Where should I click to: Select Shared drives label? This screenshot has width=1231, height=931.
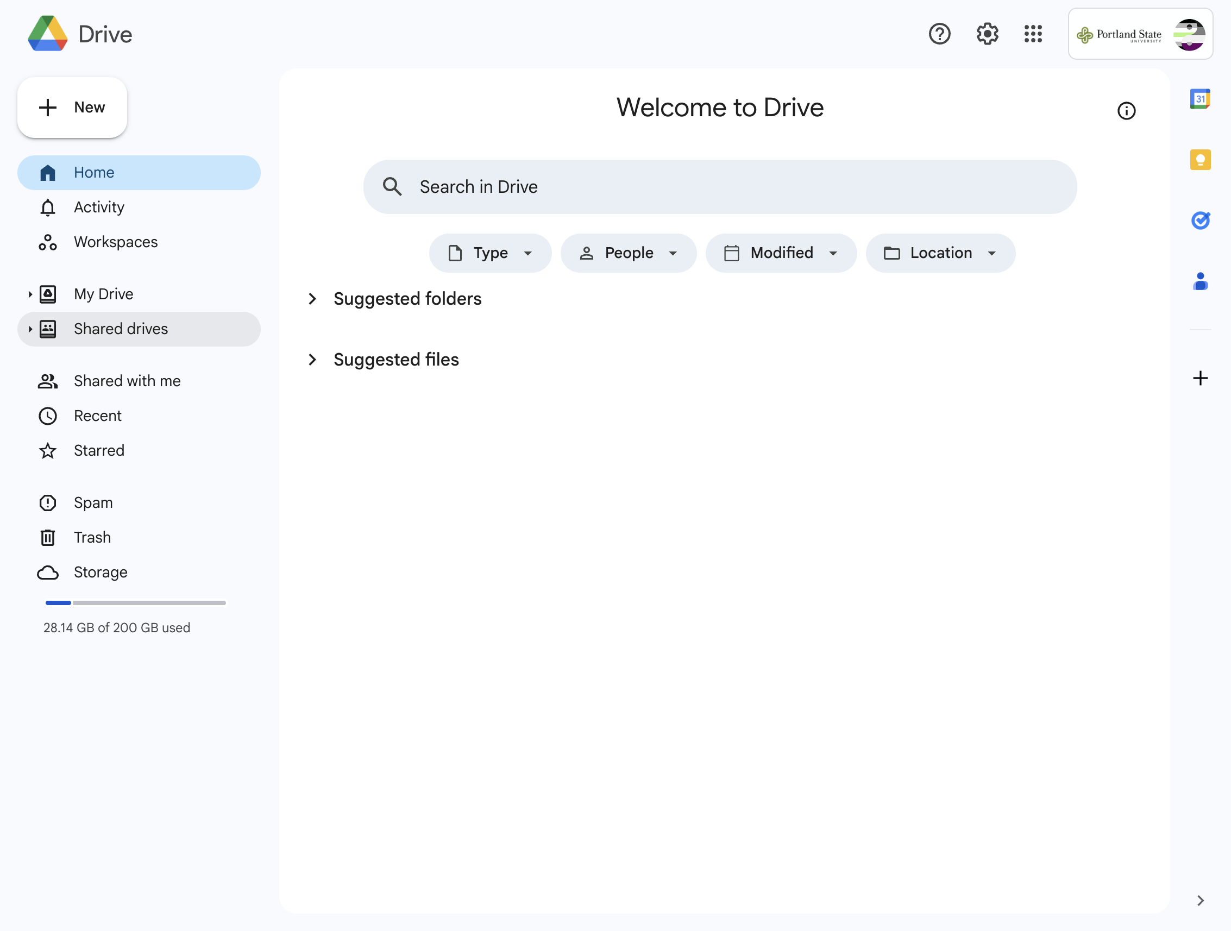[121, 329]
